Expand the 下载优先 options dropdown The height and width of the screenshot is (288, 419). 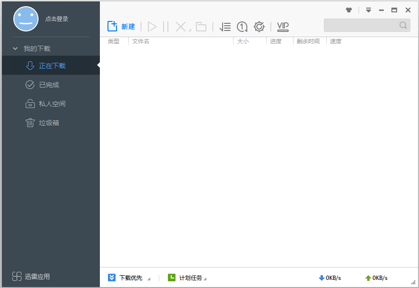149,278
